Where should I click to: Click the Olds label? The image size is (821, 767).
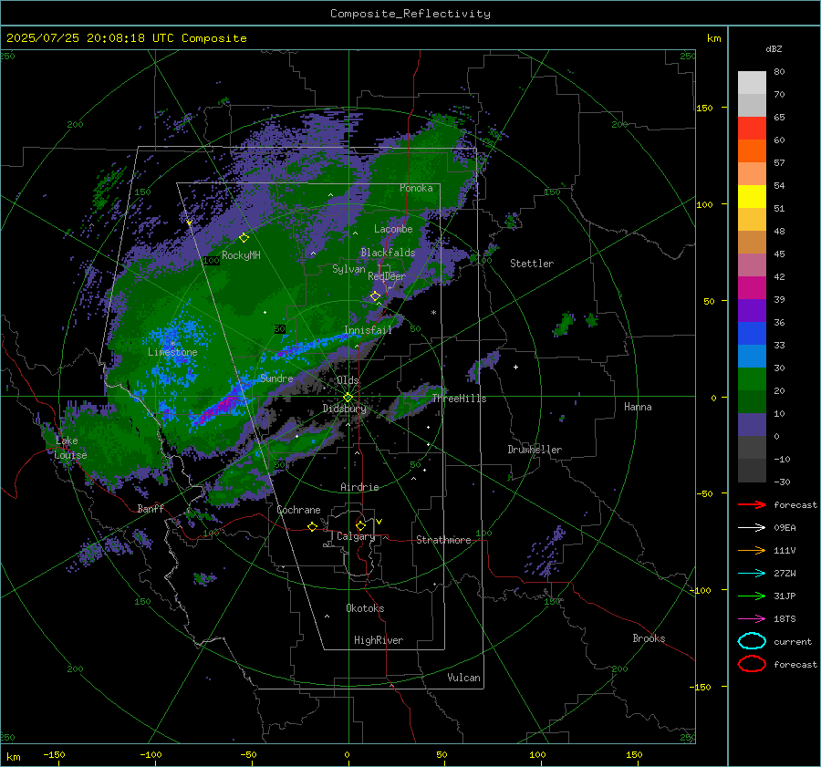[x=348, y=380]
